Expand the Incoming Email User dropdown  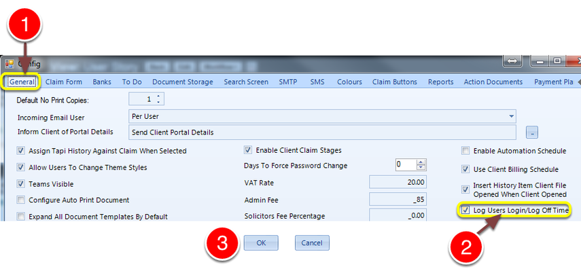512,116
